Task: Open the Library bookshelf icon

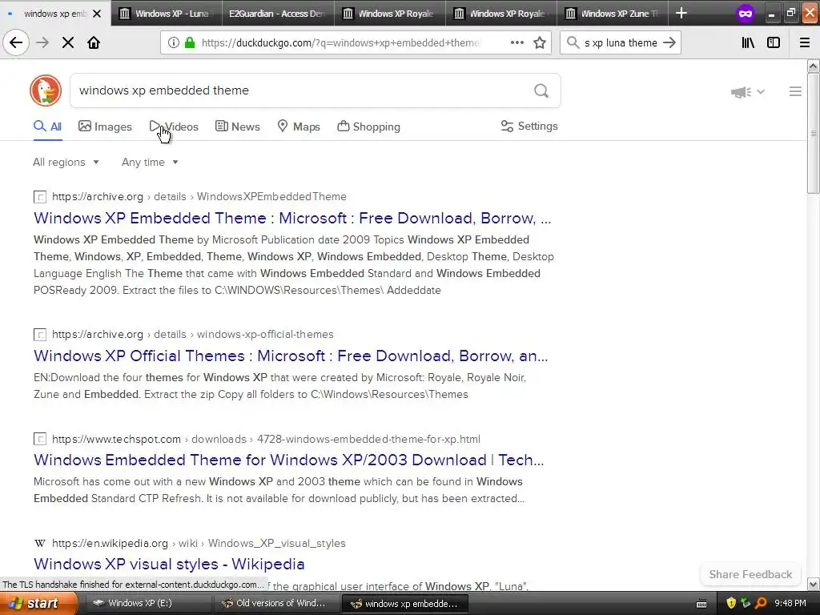Action: coord(748,42)
